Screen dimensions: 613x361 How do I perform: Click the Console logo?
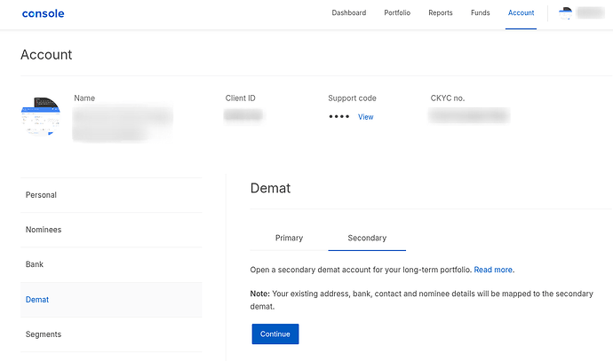[42, 13]
